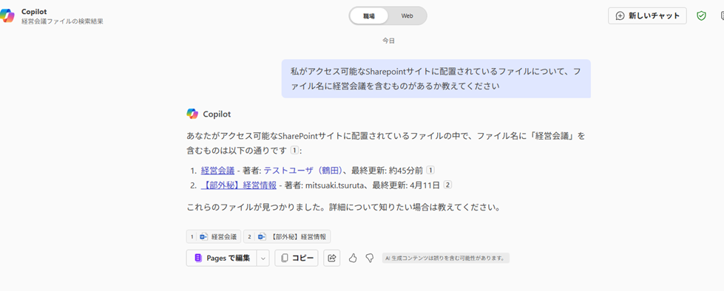Start a 新しいチャット
The image size is (724, 291).
point(647,16)
